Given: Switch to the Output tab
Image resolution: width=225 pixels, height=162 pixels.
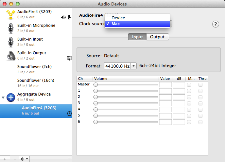Looking at the screenshot, I should [x=157, y=37].
